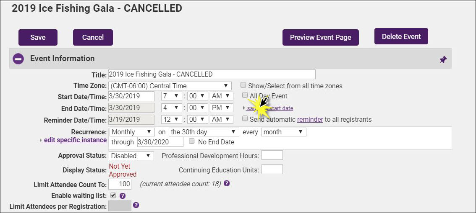Click the Save button
The image size is (476, 213).
point(38,37)
